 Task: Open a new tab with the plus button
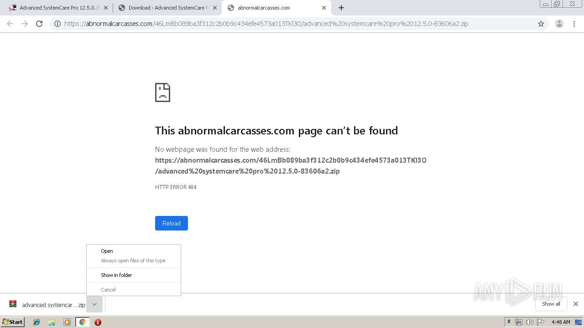click(x=341, y=8)
